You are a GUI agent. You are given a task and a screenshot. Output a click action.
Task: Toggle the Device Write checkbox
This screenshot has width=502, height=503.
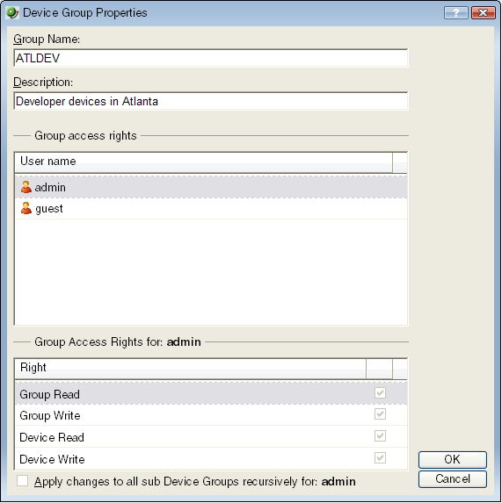pyautogui.click(x=380, y=457)
